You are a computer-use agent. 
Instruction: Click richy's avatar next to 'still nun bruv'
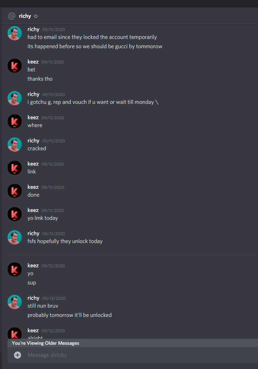(15, 302)
